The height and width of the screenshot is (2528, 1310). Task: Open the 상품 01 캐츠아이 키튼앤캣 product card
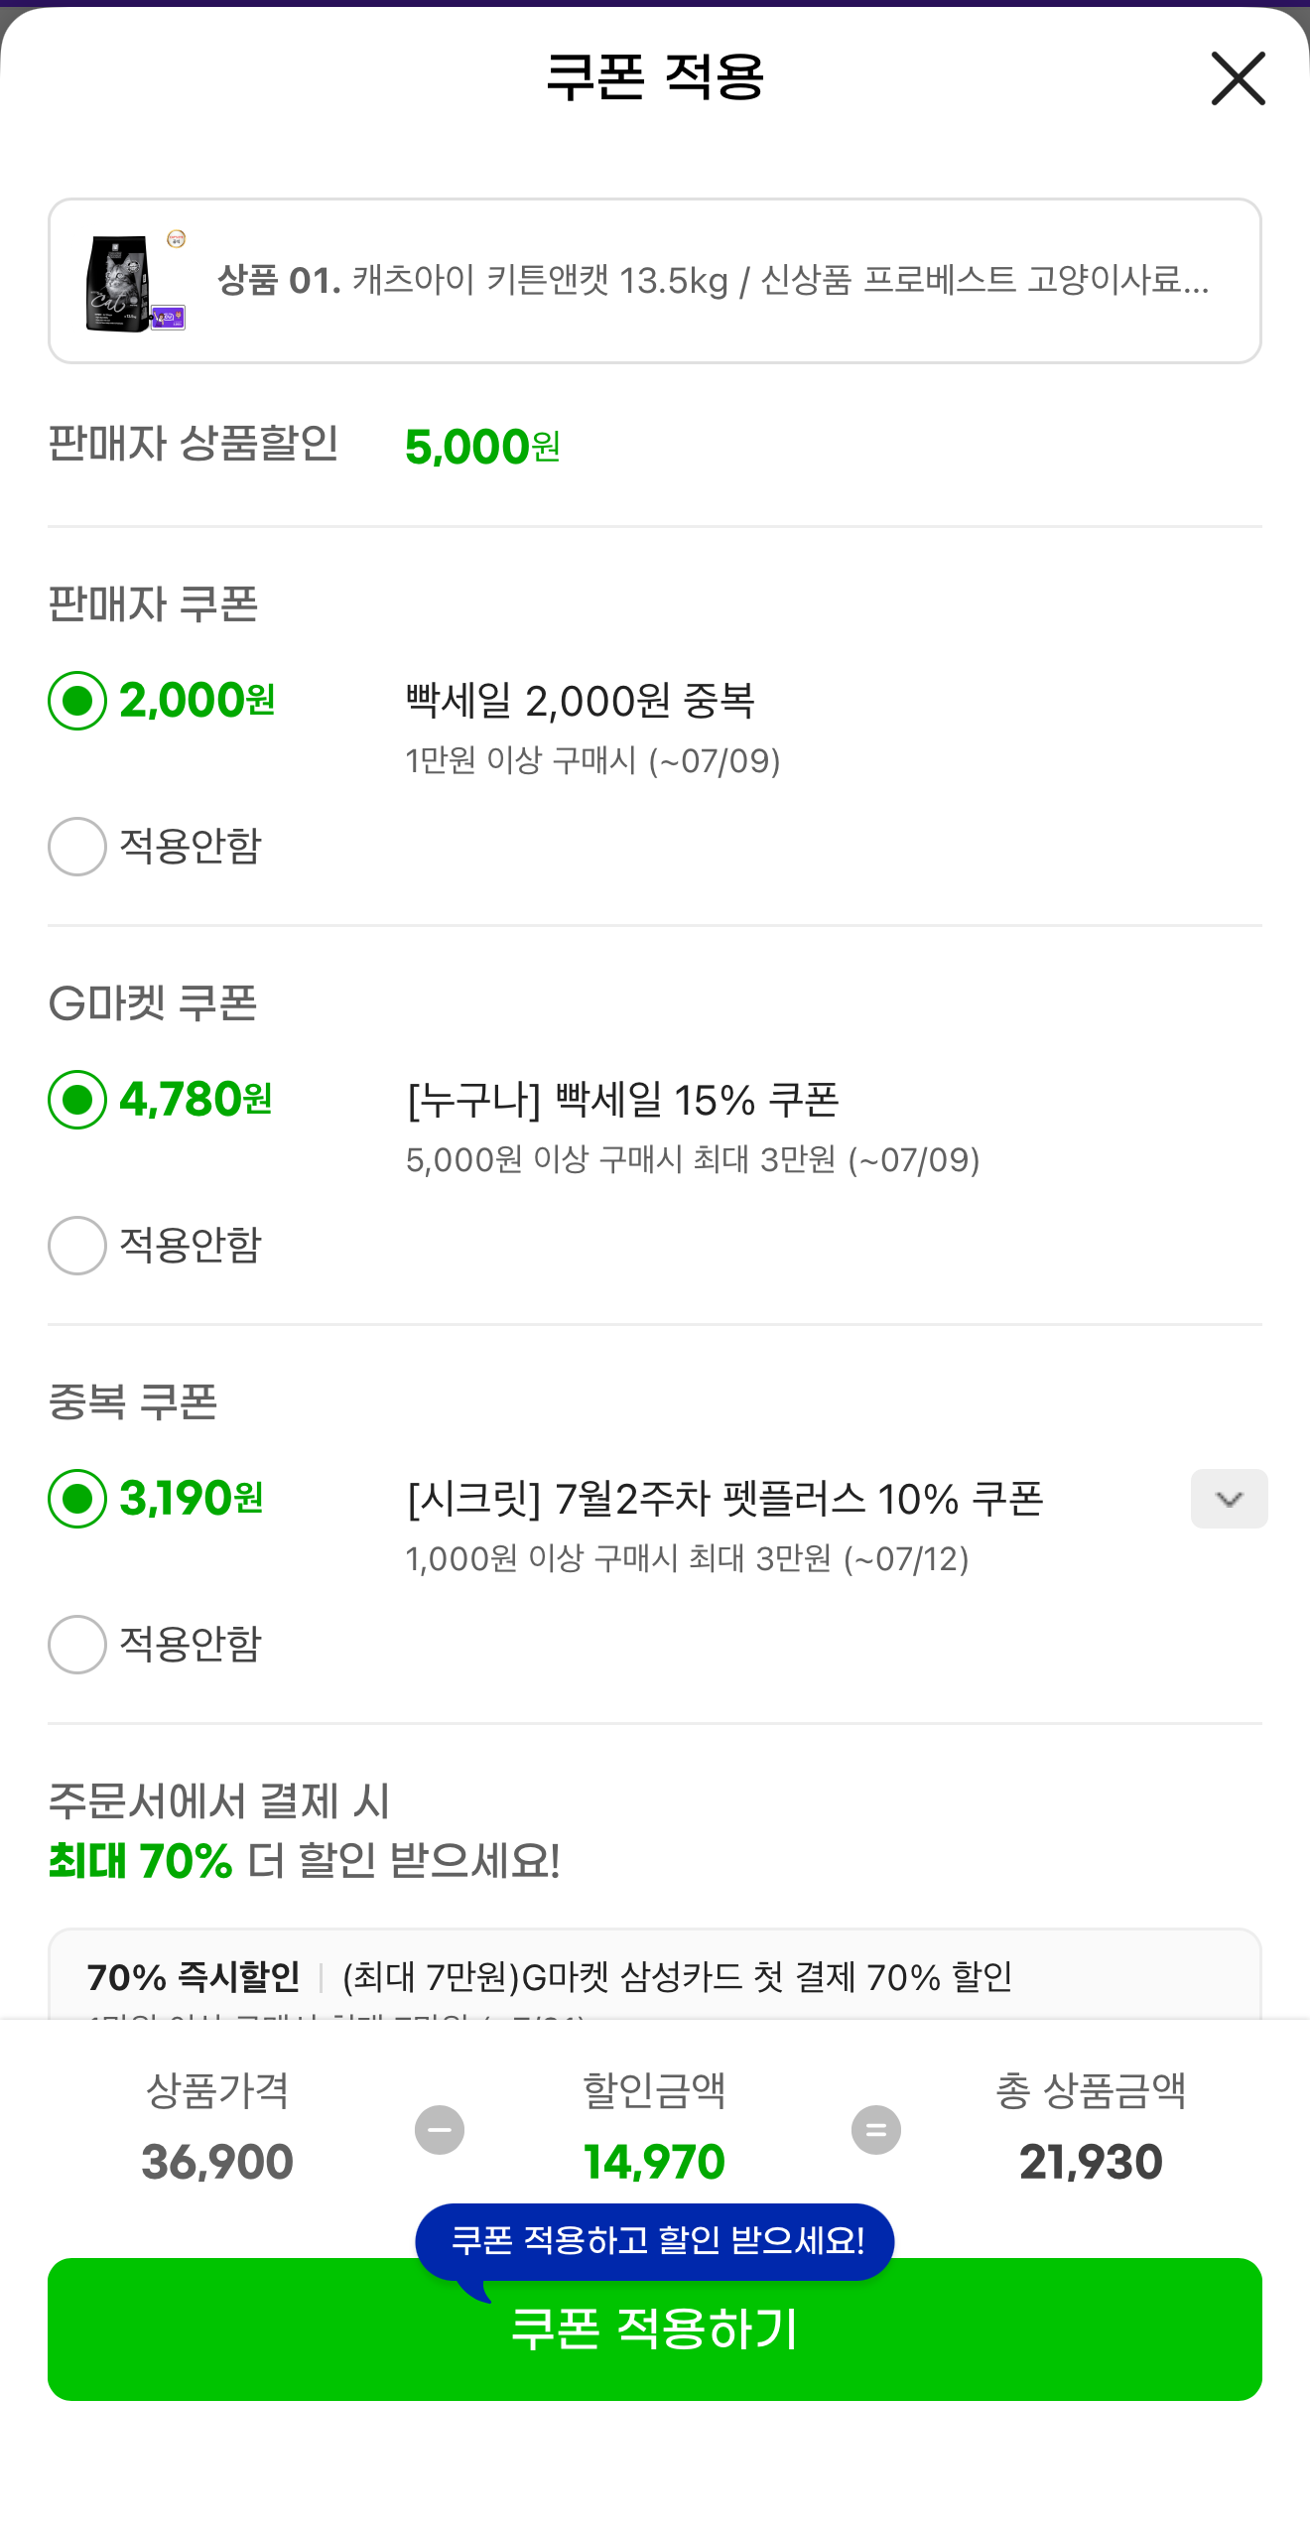(655, 281)
